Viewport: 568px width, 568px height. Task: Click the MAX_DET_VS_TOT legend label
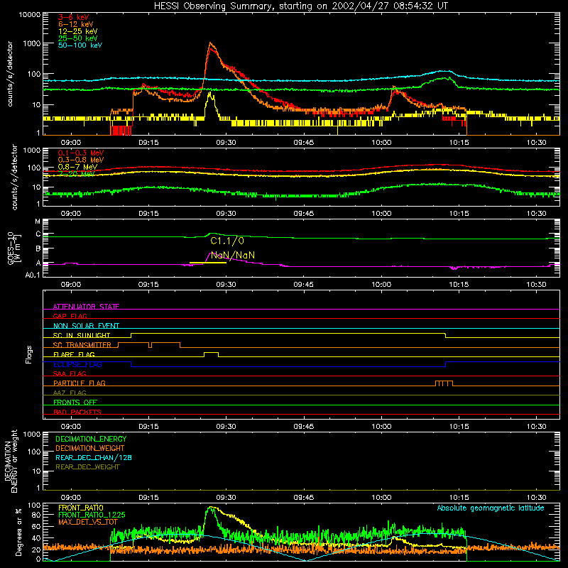point(87,522)
